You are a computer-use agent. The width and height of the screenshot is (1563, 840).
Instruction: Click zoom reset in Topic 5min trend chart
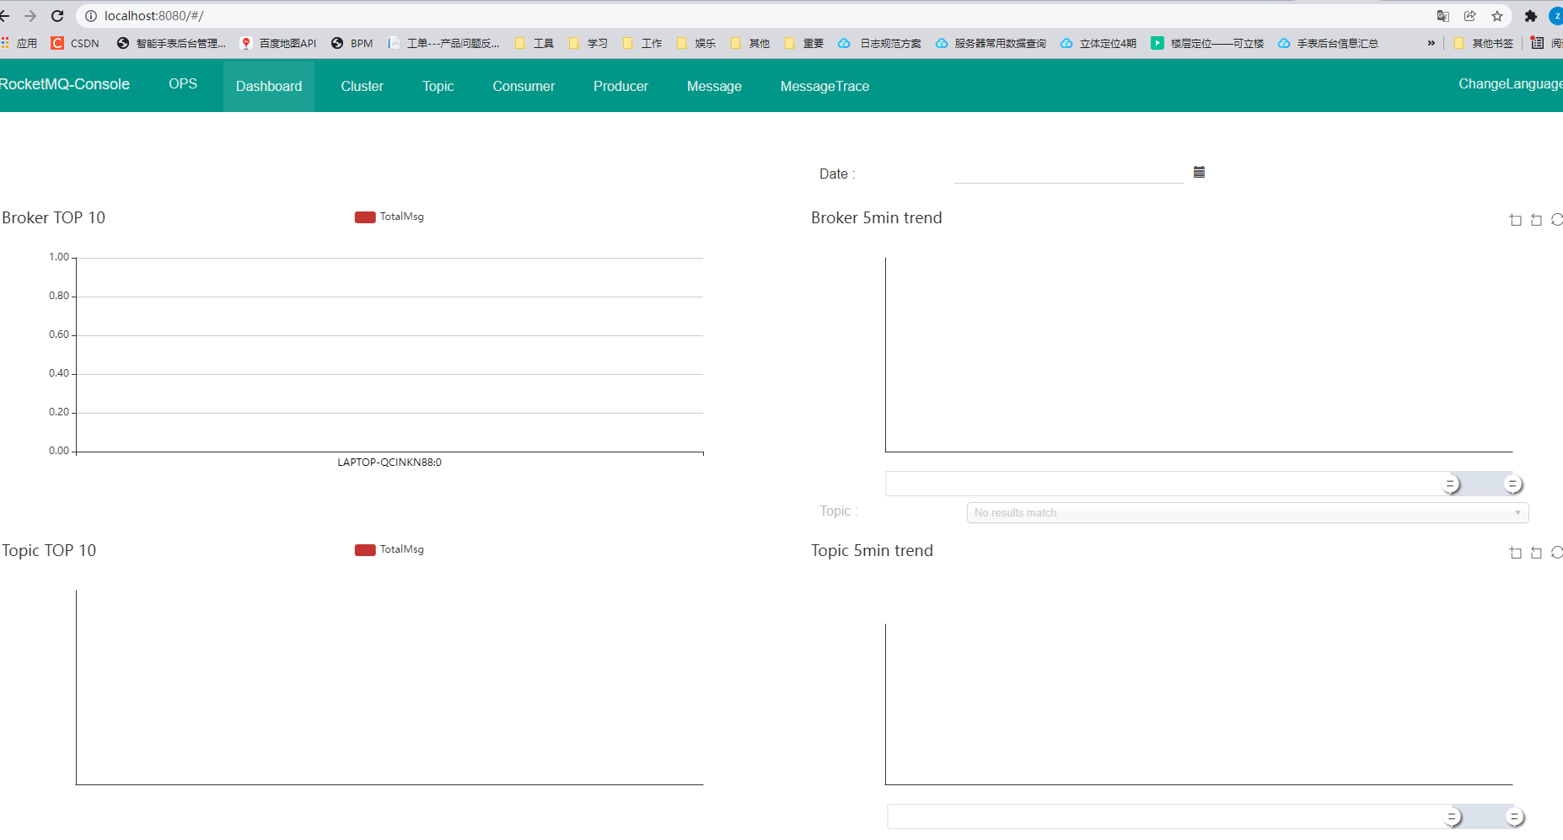click(1536, 553)
